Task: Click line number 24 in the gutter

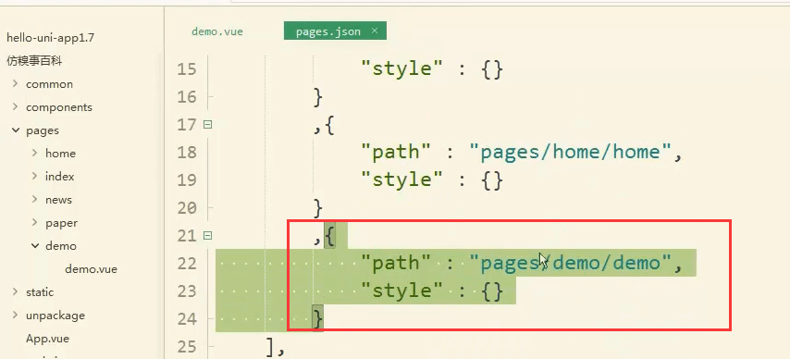Action: pos(187,319)
